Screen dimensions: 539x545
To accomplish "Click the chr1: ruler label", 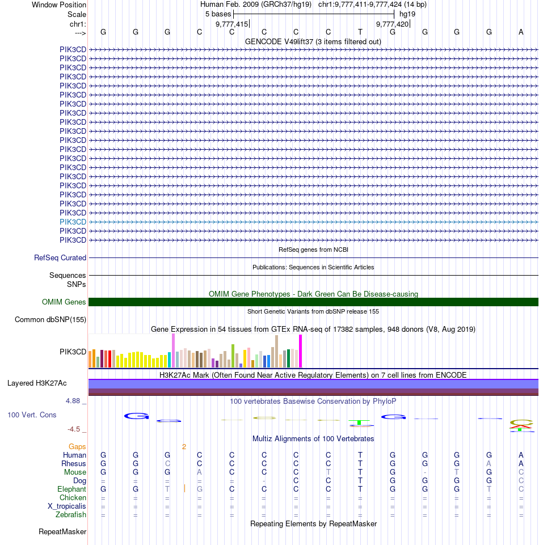I will (78, 24).
